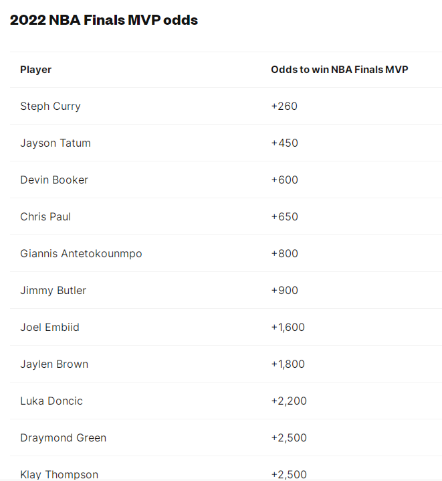Select the Player column header

pos(36,70)
